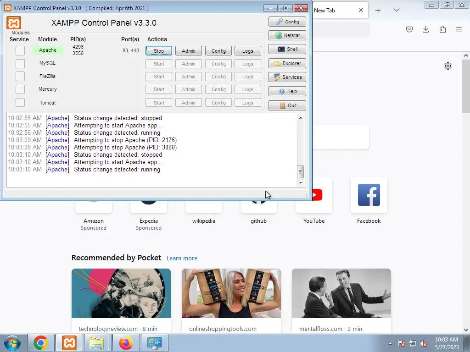Open MySQL Config options
470x352 pixels.
click(218, 64)
